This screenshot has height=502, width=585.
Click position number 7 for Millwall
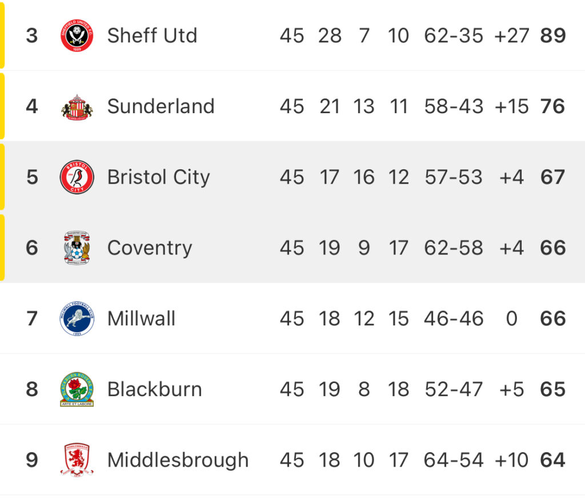pos(32,318)
